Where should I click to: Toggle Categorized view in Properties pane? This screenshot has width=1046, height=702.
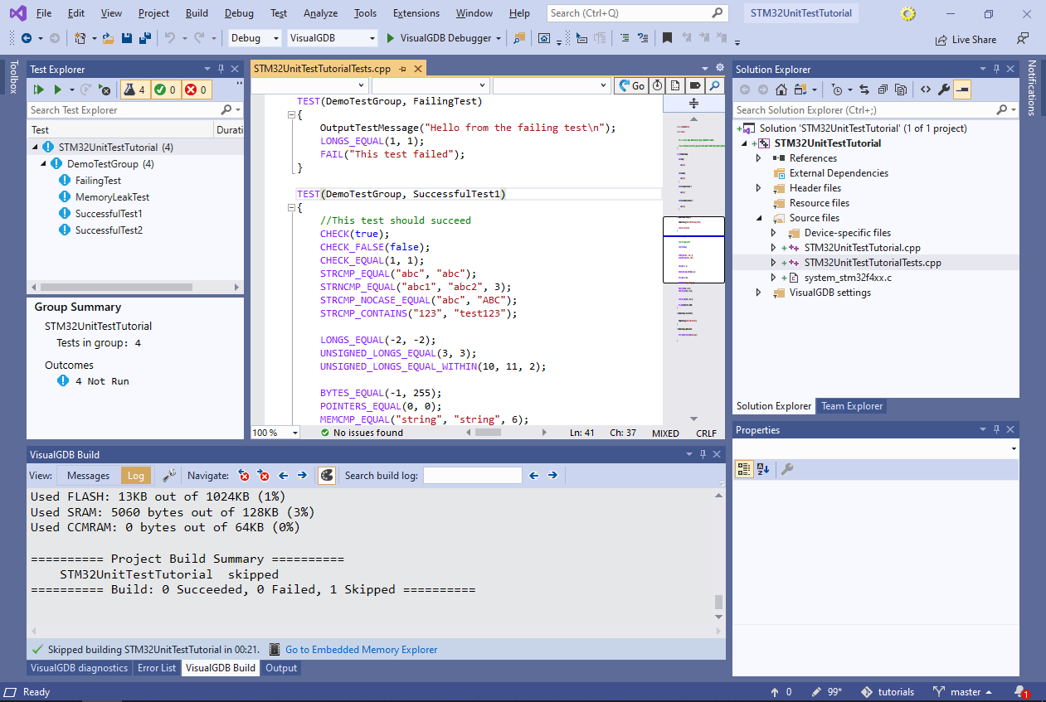coord(745,469)
